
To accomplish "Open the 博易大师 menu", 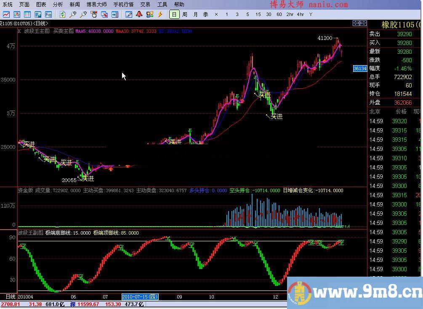I will (96, 4).
